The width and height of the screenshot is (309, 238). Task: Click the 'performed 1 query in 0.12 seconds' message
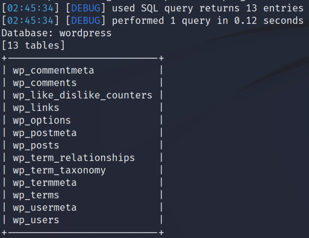(208, 21)
